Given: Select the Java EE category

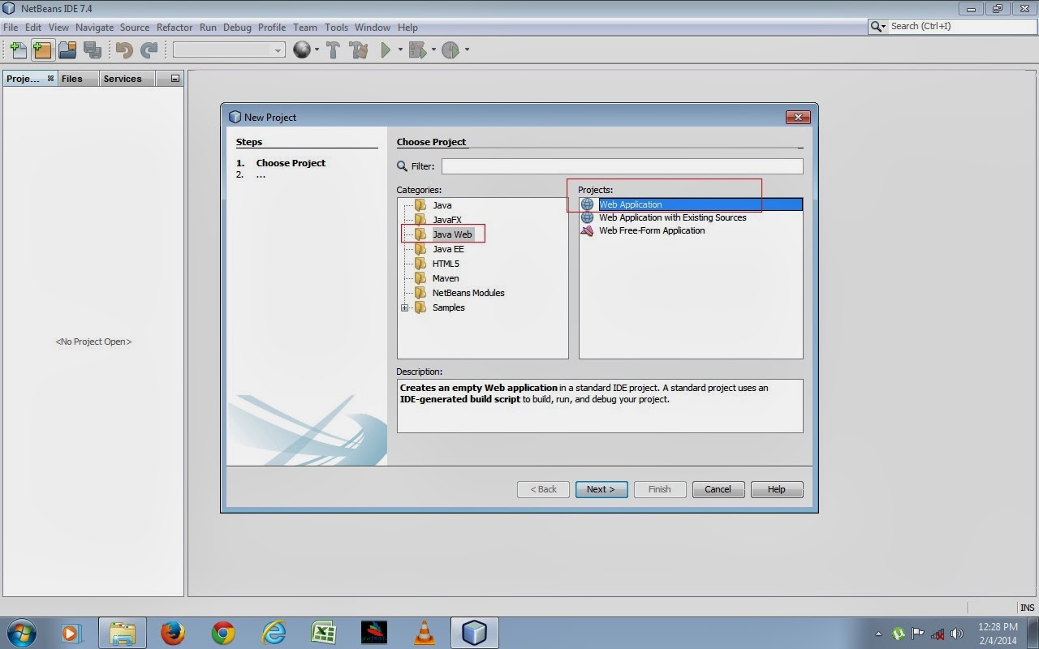Looking at the screenshot, I should click(448, 249).
